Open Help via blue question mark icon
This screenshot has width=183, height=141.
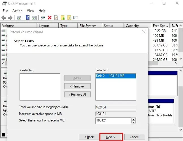27,18
